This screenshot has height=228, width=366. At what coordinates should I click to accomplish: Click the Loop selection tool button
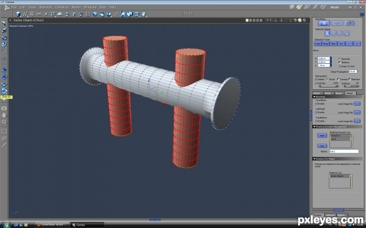point(318,44)
